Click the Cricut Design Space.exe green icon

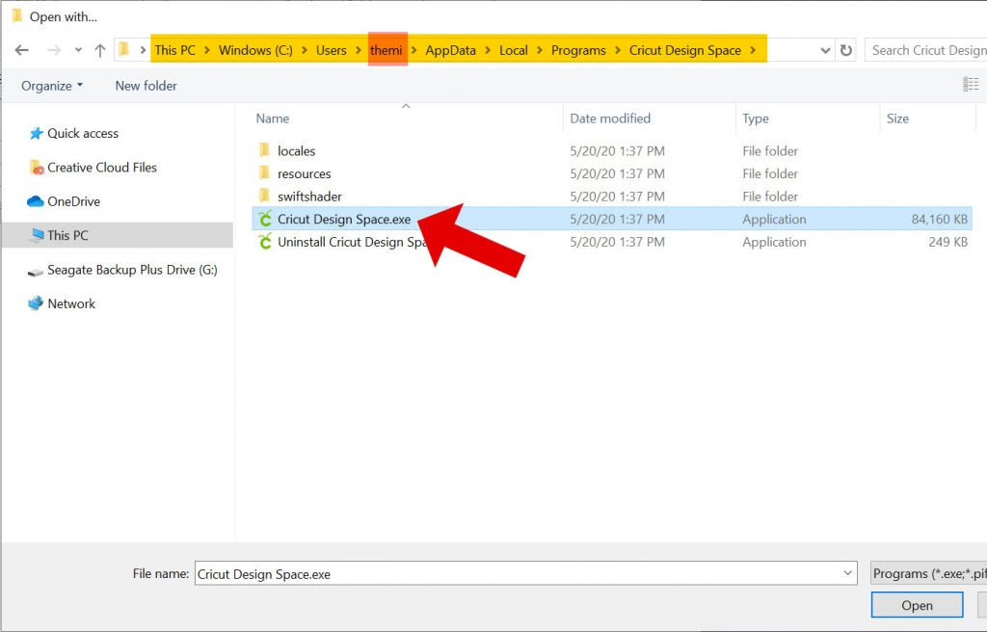point(265,219)
